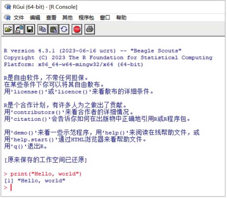Click the Copyright R Foundation line
This screenshot has width=227, height=198.
[108, 58]
